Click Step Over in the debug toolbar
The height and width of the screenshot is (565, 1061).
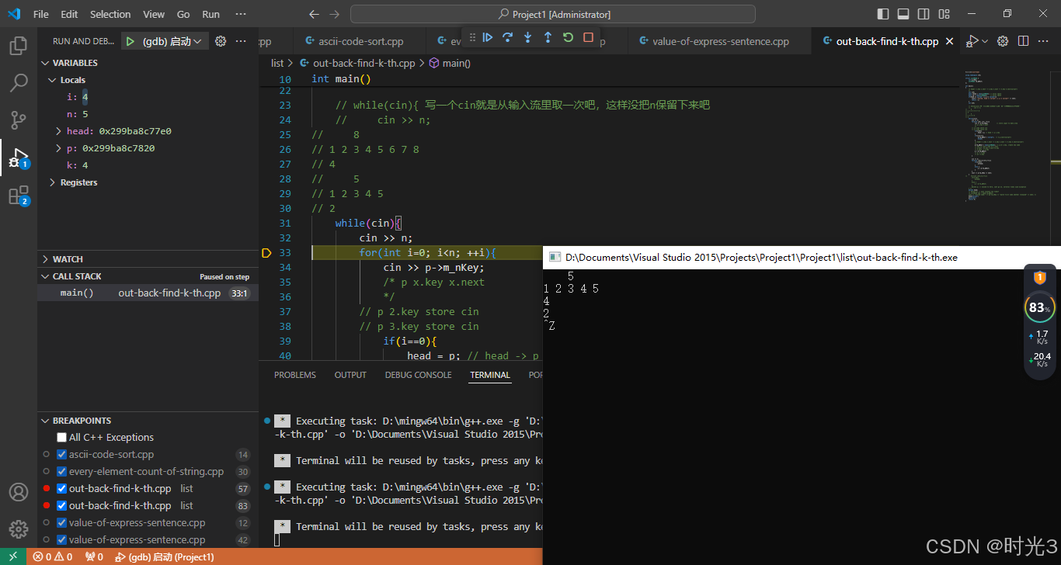tap(508, 37)
